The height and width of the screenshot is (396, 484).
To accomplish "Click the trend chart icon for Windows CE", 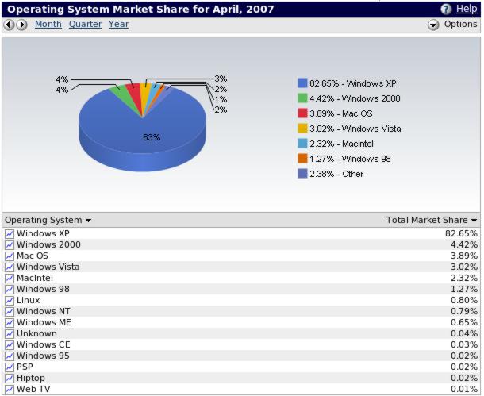I will click(10, 345).
